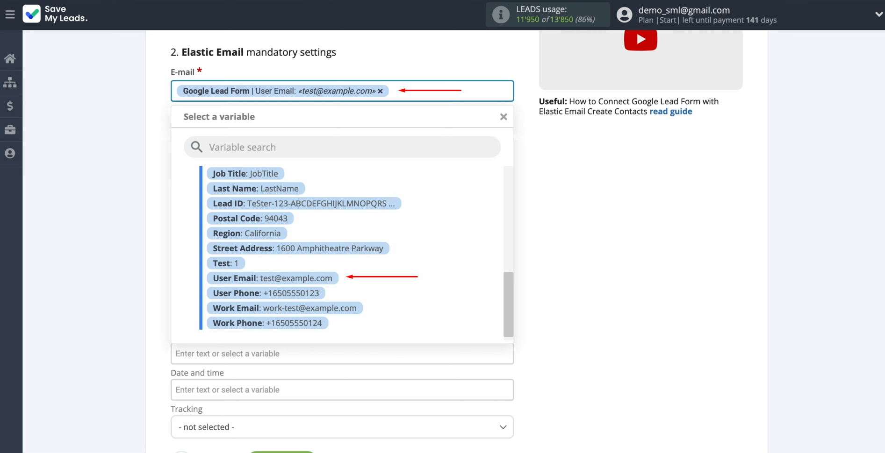Image resolution: width=885 pixels, height=453 pixels.
Task: Click the Date and time input field
Action: click(342, 390)
